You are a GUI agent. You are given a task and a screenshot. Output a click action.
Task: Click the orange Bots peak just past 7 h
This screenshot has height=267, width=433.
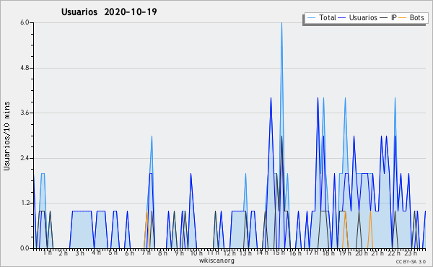(x=146, y=211)
